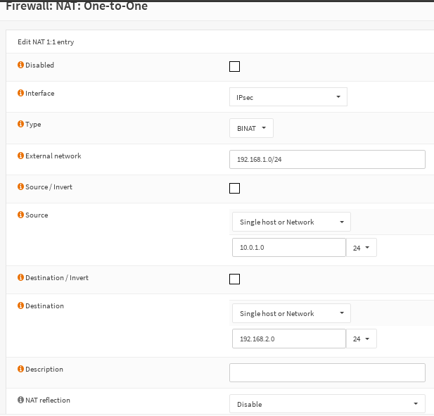This screenshot has width=434, height=416.
Task: Open the Source subnet mask 24 dropdown
Action: click(x=361, y=248)
